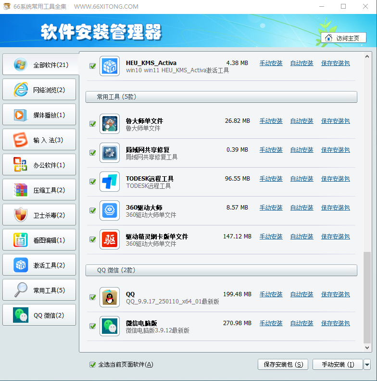This screenshot has width=377, height=381.
Task: Click the scroll up arrow of the list
Action: pos(367,56)
